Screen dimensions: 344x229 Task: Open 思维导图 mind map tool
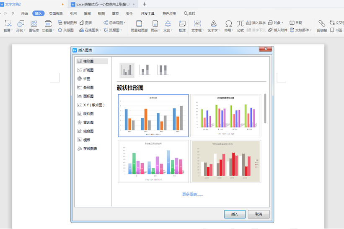[x=114, y=23]
